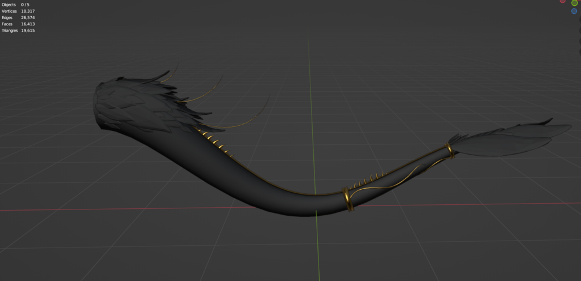Select the flat tail-tip feather fan
The width and height of the screenshot is (581, 281).
[509, 140]
